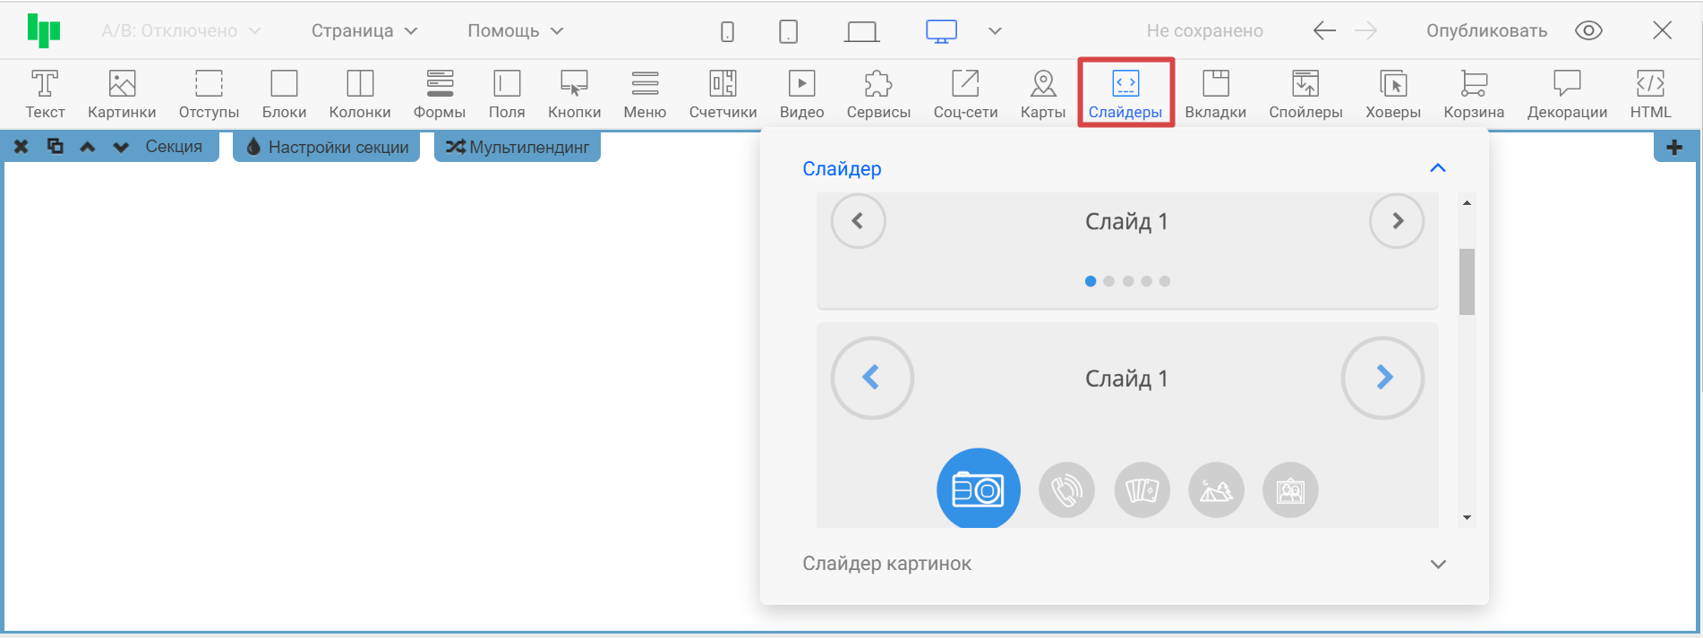Viewport: 1703px width, 638px height.
Task: Open the Спойлеры elements panel
Action: (x=1305, y=93)
